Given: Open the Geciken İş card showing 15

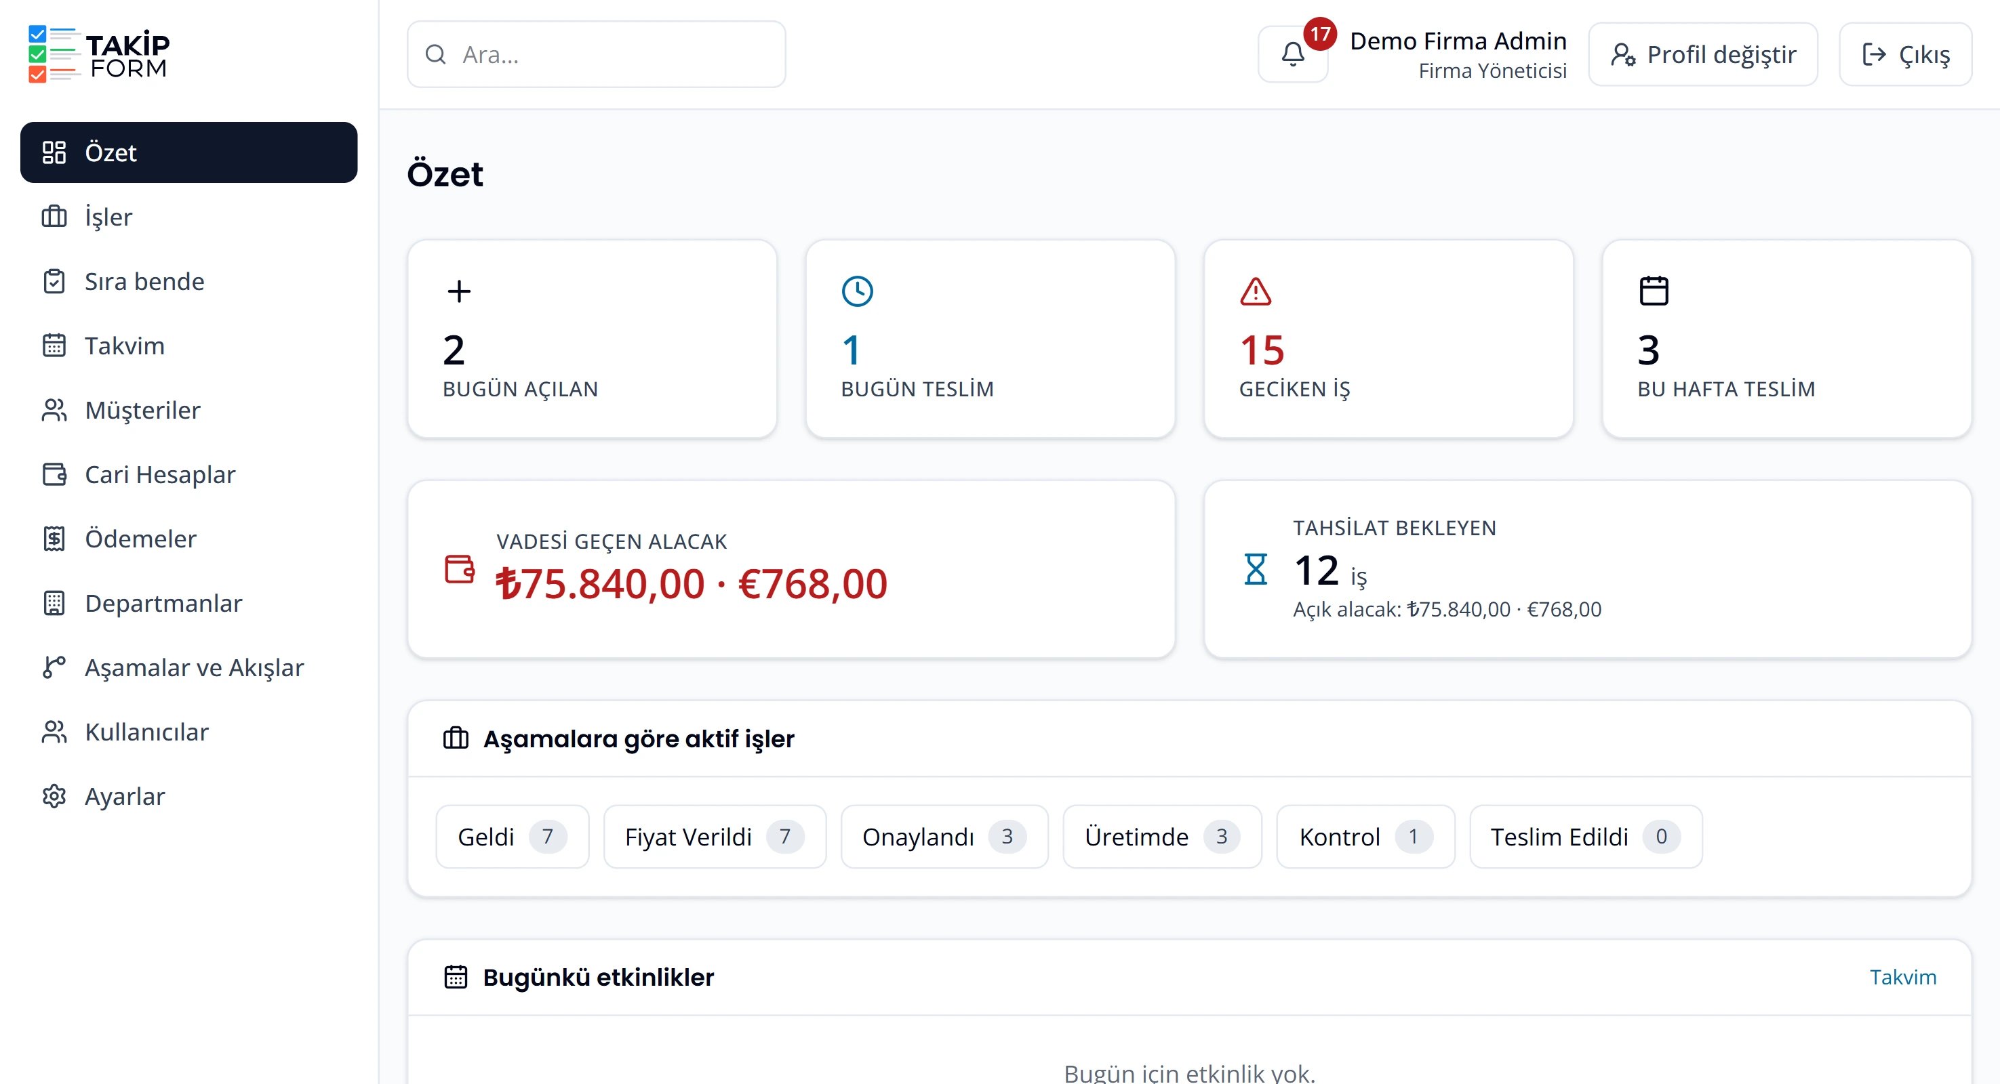Looking at the screenshot, I should click(1389, 339).
